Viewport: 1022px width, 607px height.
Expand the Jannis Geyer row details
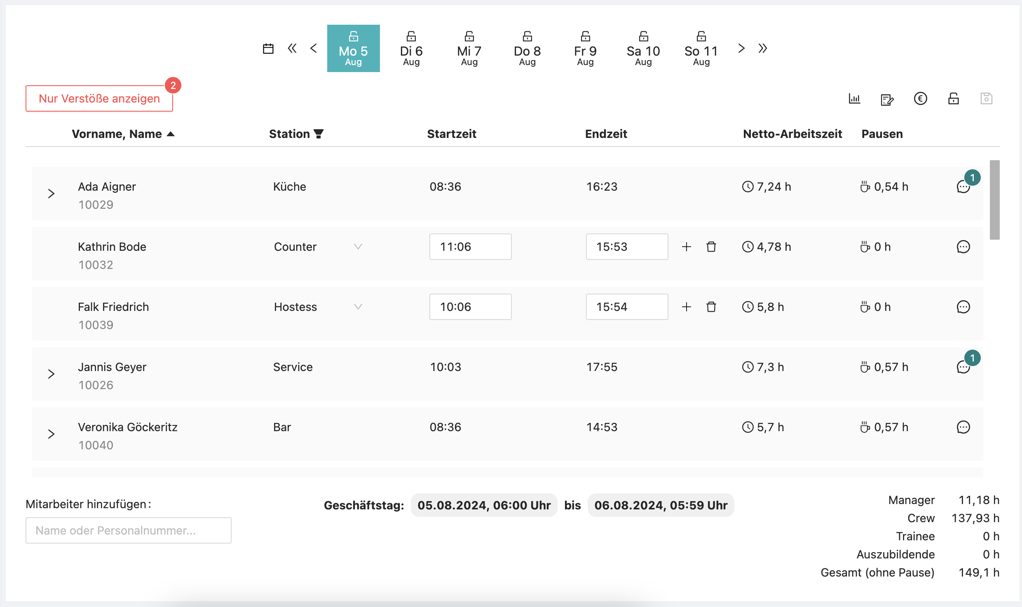[x=51, y=374]
